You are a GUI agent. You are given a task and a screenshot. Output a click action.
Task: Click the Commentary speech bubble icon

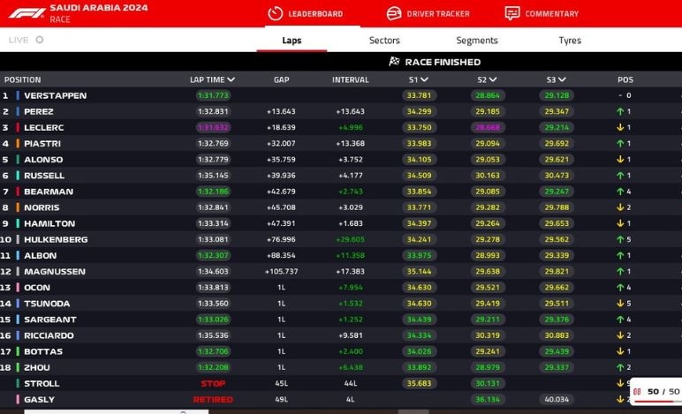[512, 13]
